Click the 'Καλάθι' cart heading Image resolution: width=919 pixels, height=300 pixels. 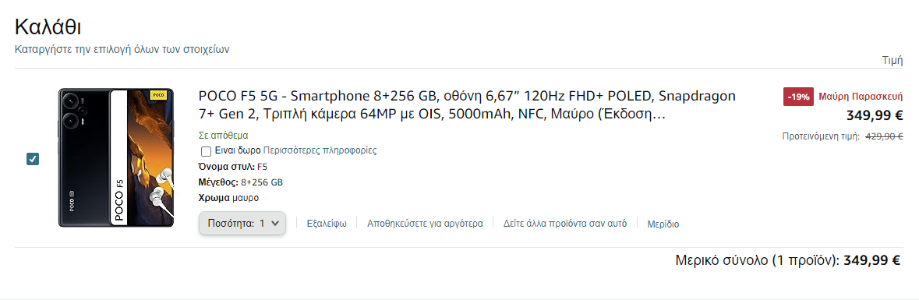[x=48, y=27]
